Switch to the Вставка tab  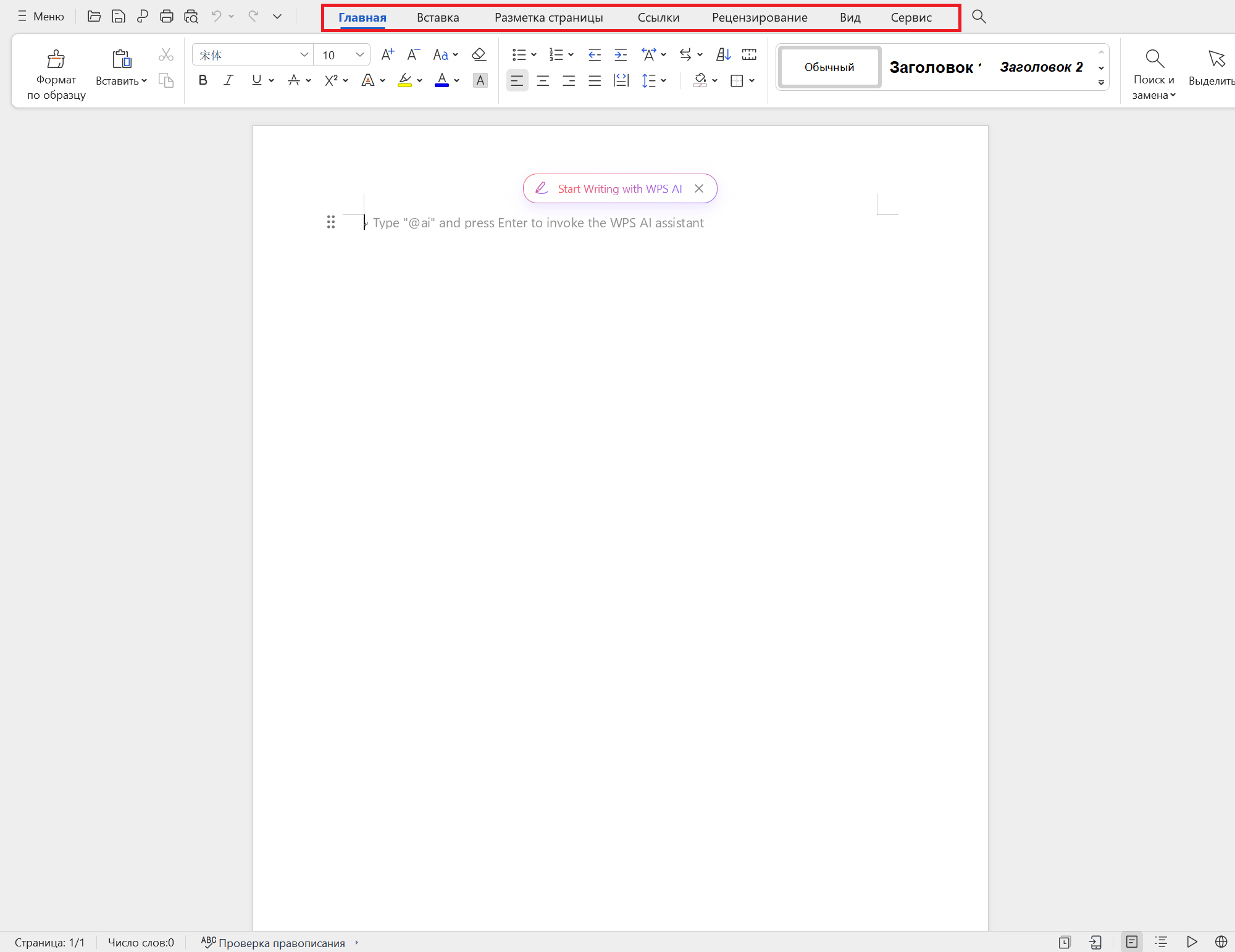(438, 17)
